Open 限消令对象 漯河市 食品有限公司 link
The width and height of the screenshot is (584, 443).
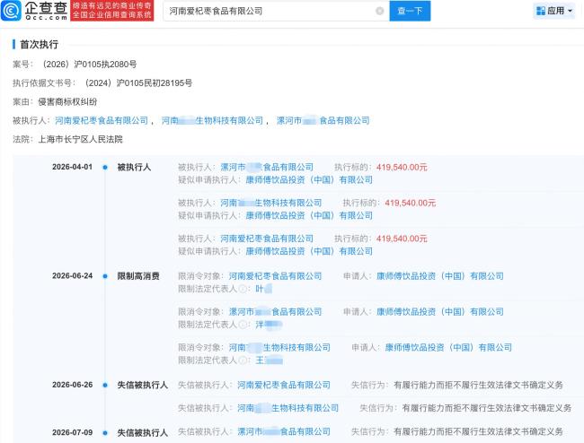click(275, 312)
